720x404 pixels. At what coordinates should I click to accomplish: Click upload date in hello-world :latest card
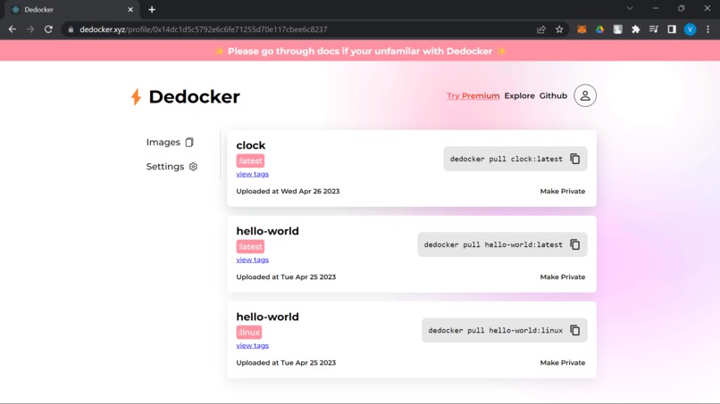coord(286,277)
